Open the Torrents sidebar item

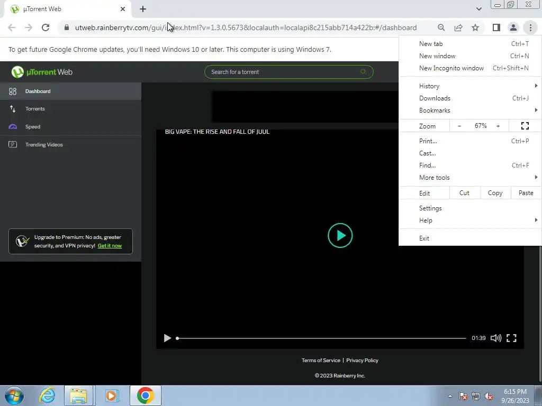click(x=70, y=109)
